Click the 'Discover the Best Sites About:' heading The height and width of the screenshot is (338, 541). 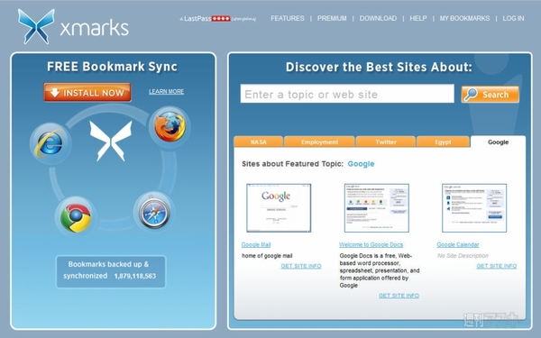pyautogui.click(x=379, y=67)
